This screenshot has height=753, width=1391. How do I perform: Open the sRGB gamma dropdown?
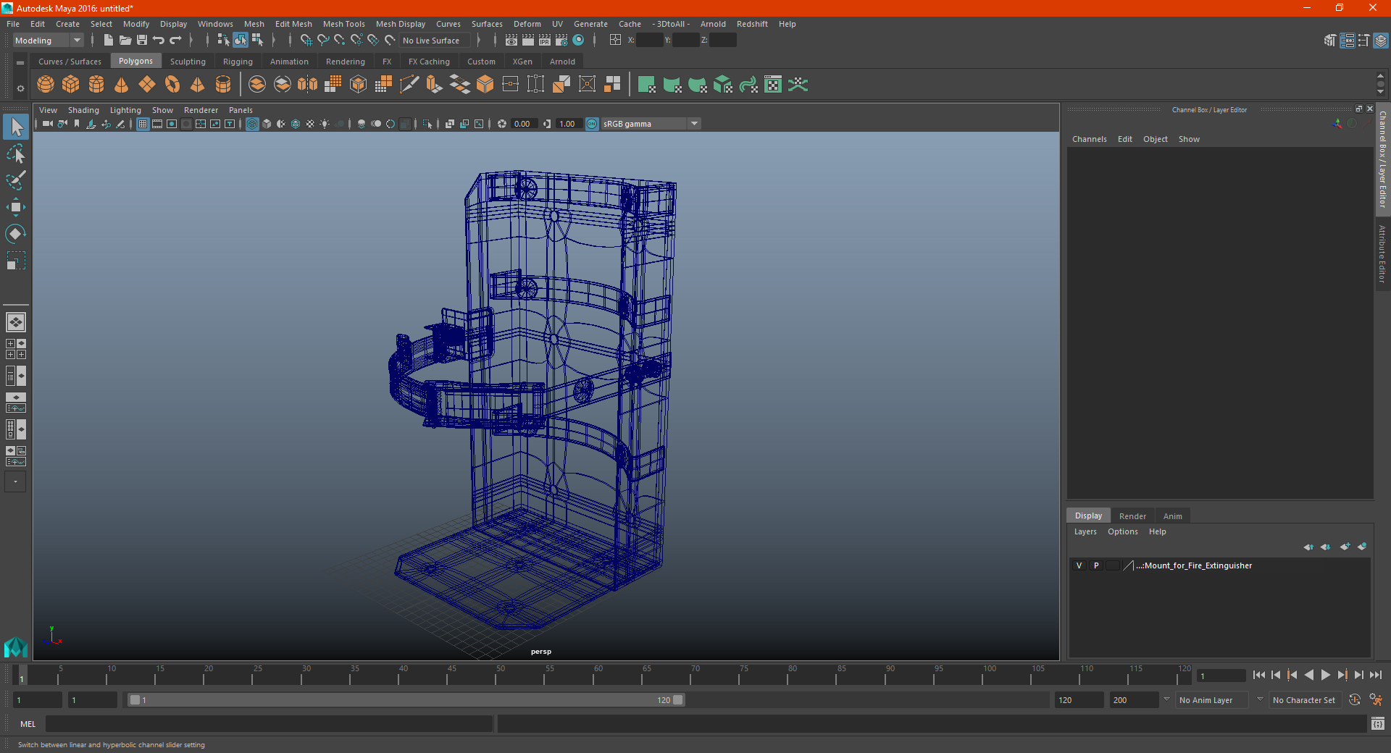(651, 124)
